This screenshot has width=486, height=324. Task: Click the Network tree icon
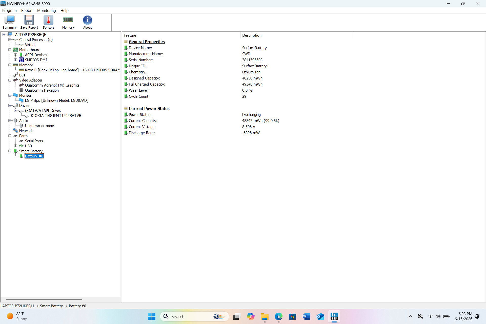pyautogui.click(x=16, y=131)
